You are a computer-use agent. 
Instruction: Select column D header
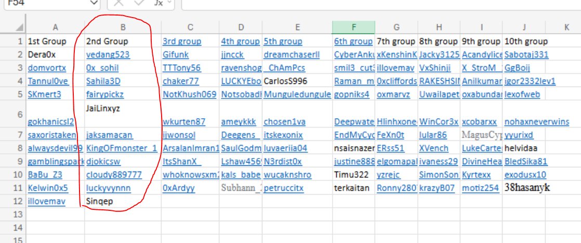pos(241,27)
